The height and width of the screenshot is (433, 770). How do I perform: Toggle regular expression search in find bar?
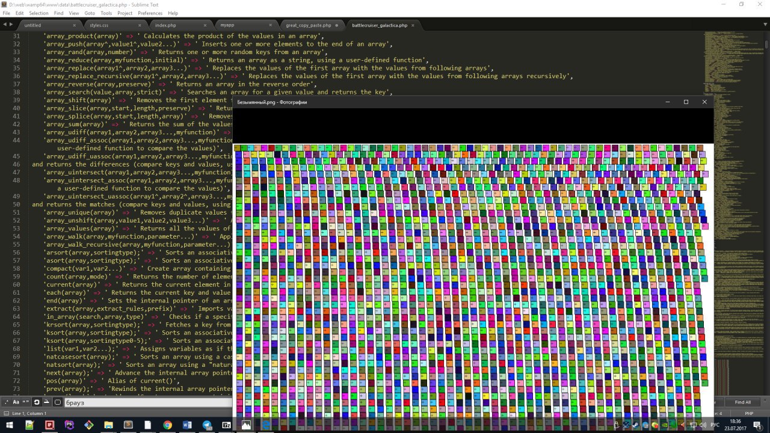pos(7,402)
